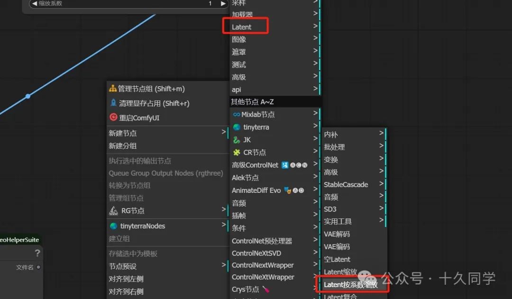
Task: Add the VAE编码 node
Action: (x=354, y=247)
